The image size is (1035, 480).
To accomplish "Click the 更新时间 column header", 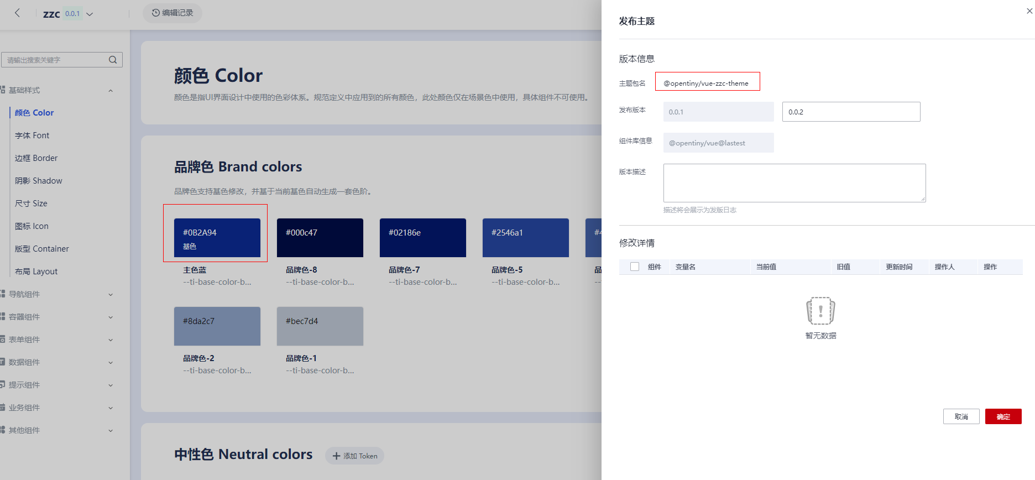I will pos(899,267).
